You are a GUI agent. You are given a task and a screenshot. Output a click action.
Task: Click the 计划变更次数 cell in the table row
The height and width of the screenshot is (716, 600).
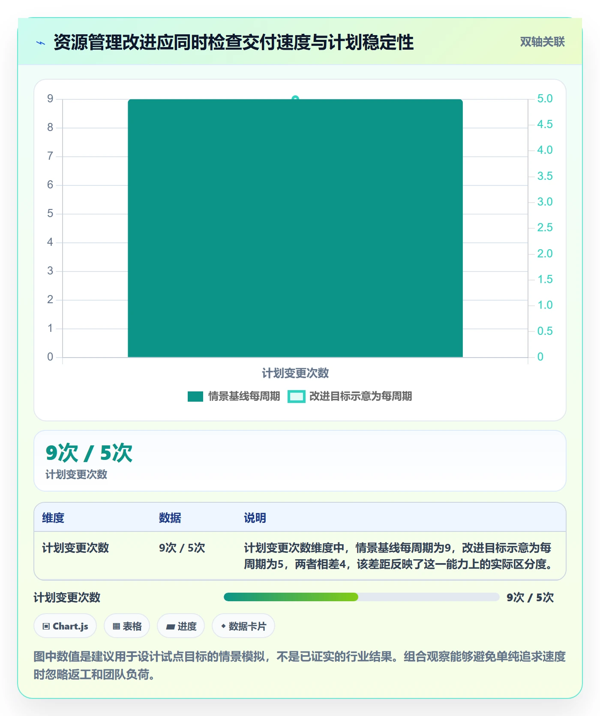[75, 548]
